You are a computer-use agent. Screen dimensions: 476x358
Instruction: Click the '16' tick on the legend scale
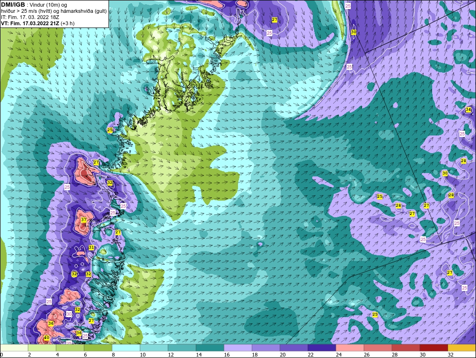(x=227, y=354)
